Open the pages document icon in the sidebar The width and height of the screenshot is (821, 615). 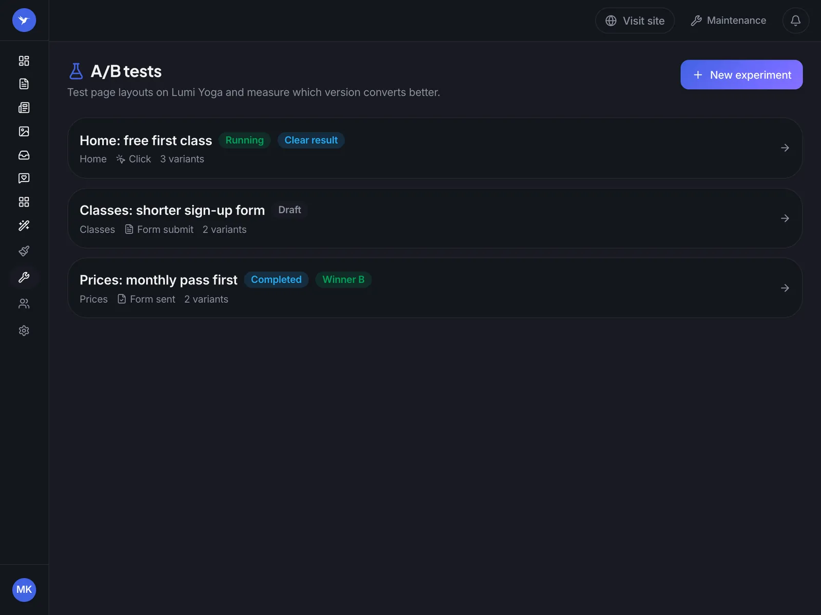point(24,84)
